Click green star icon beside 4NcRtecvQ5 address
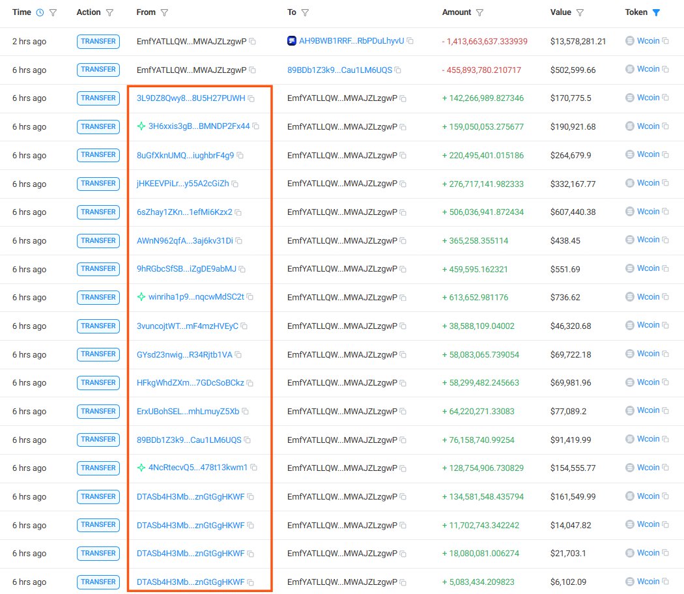The image size is (684, 594). [141, 468]
